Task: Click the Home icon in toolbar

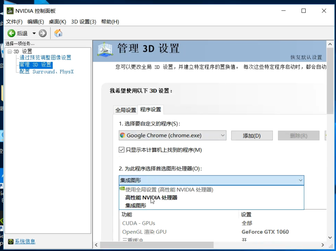Action: click(58, 33)
